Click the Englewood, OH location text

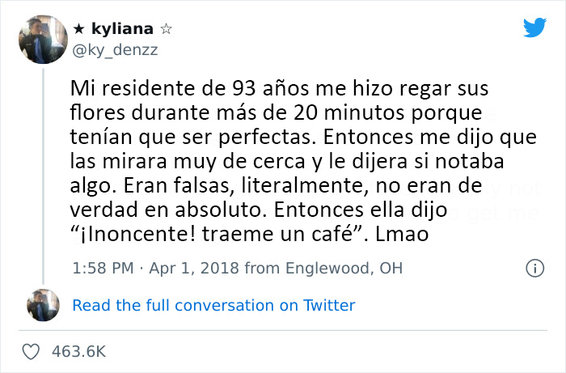[x=337, y=267]
